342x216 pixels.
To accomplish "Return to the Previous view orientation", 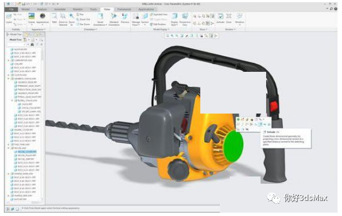I will pyautogui.click(x=125, y=18).
